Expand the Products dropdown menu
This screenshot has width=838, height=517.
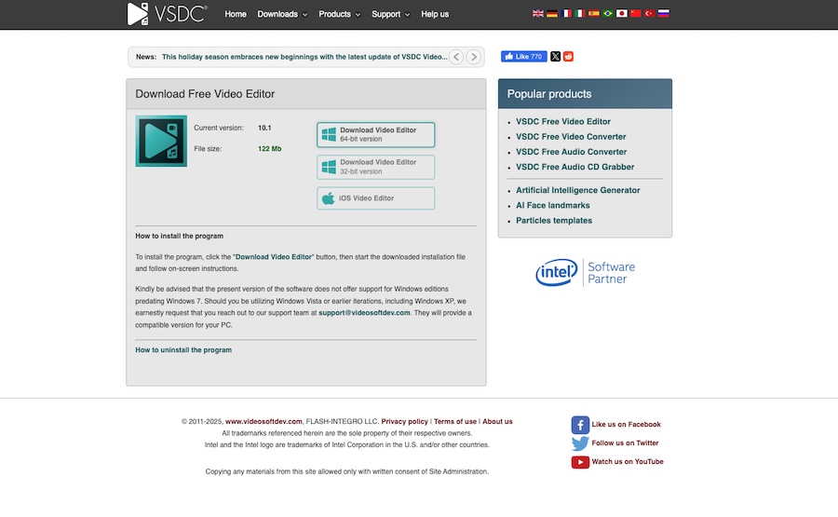pos(339,14)
